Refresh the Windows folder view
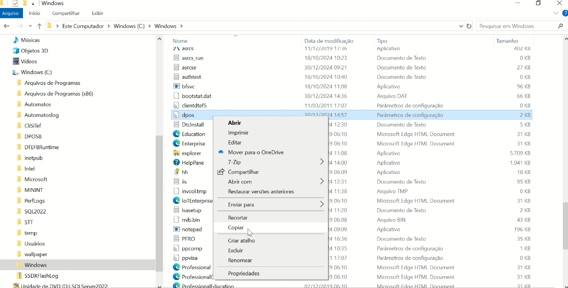Image resolution: width=568 pixels, height=288 pixels. (469, 26)
